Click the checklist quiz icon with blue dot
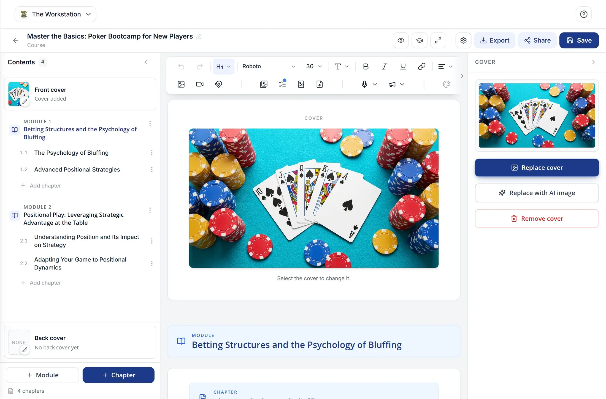 (282, 84)
